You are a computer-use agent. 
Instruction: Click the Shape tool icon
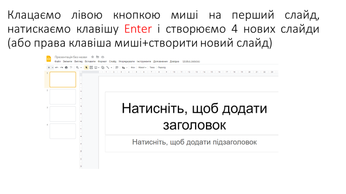pyautogui.click(x=103, y=67)
